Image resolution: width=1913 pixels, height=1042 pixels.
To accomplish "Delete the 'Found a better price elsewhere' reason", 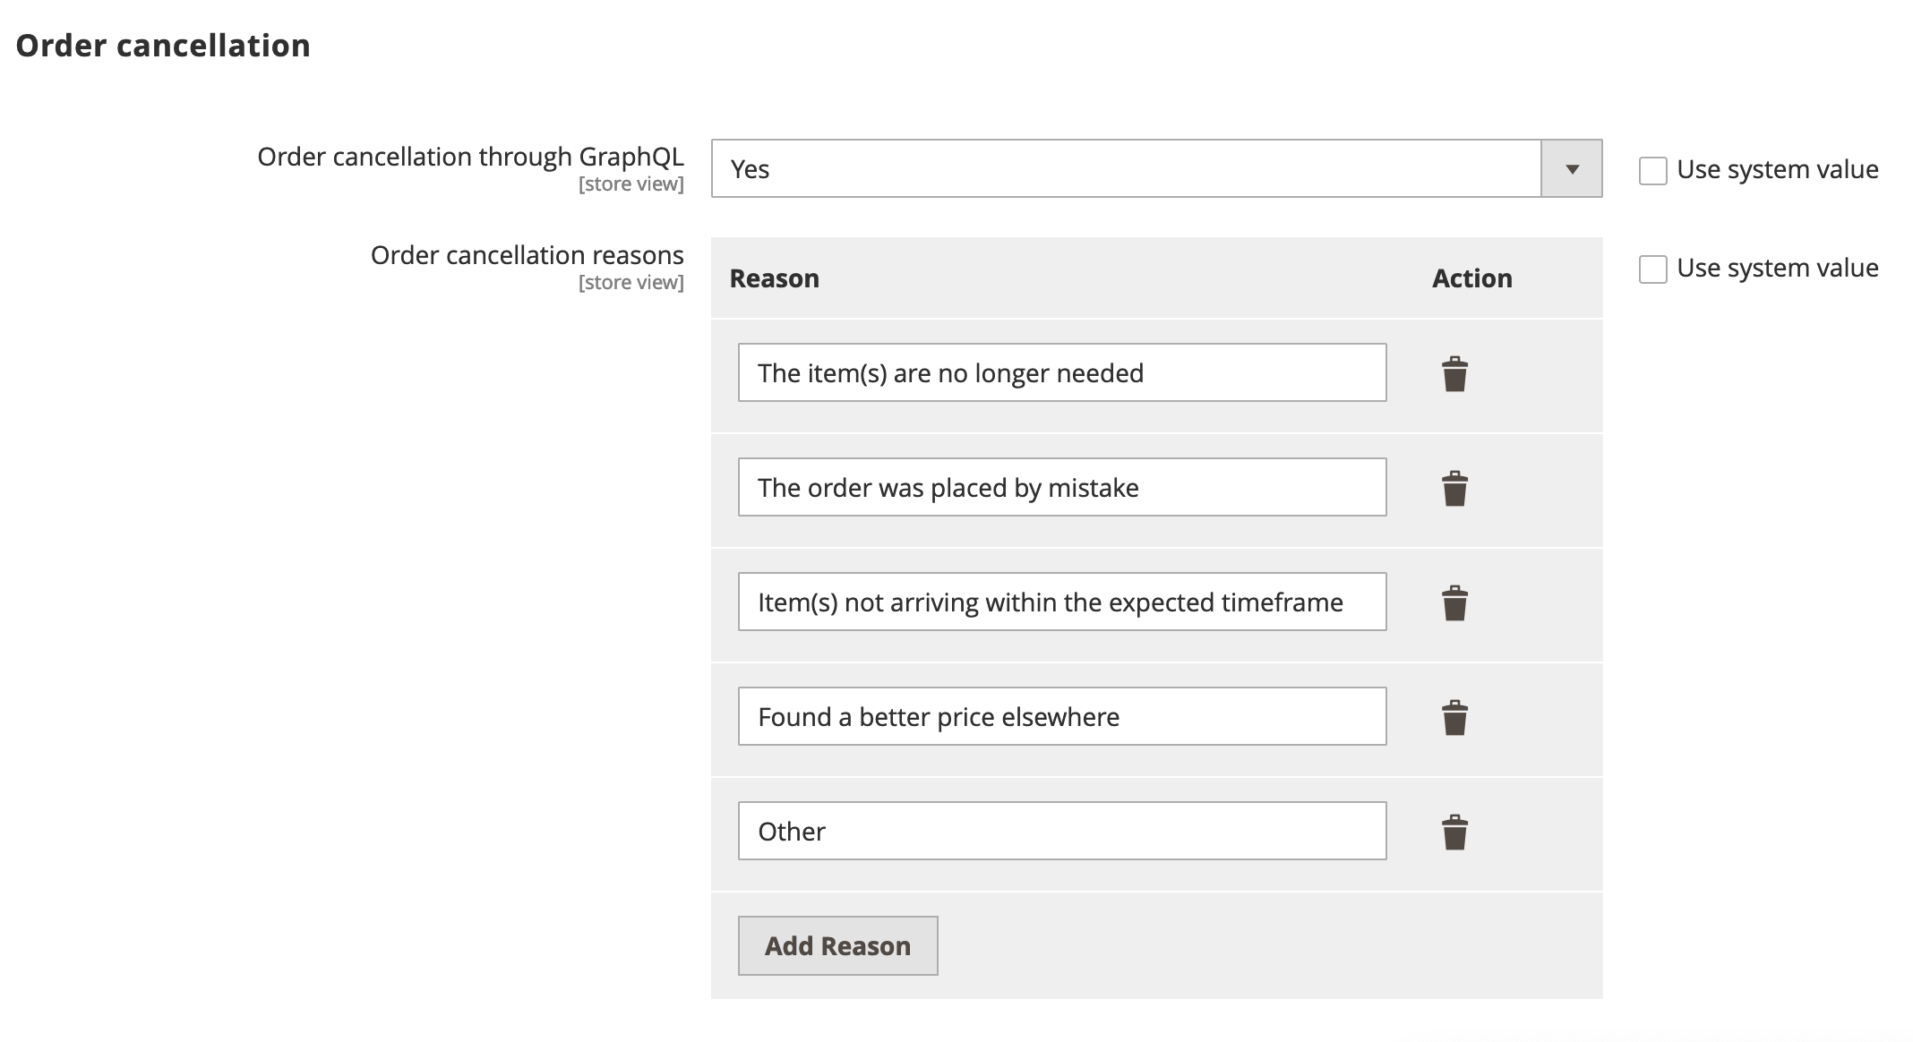I will click(x=1455, y=719).
